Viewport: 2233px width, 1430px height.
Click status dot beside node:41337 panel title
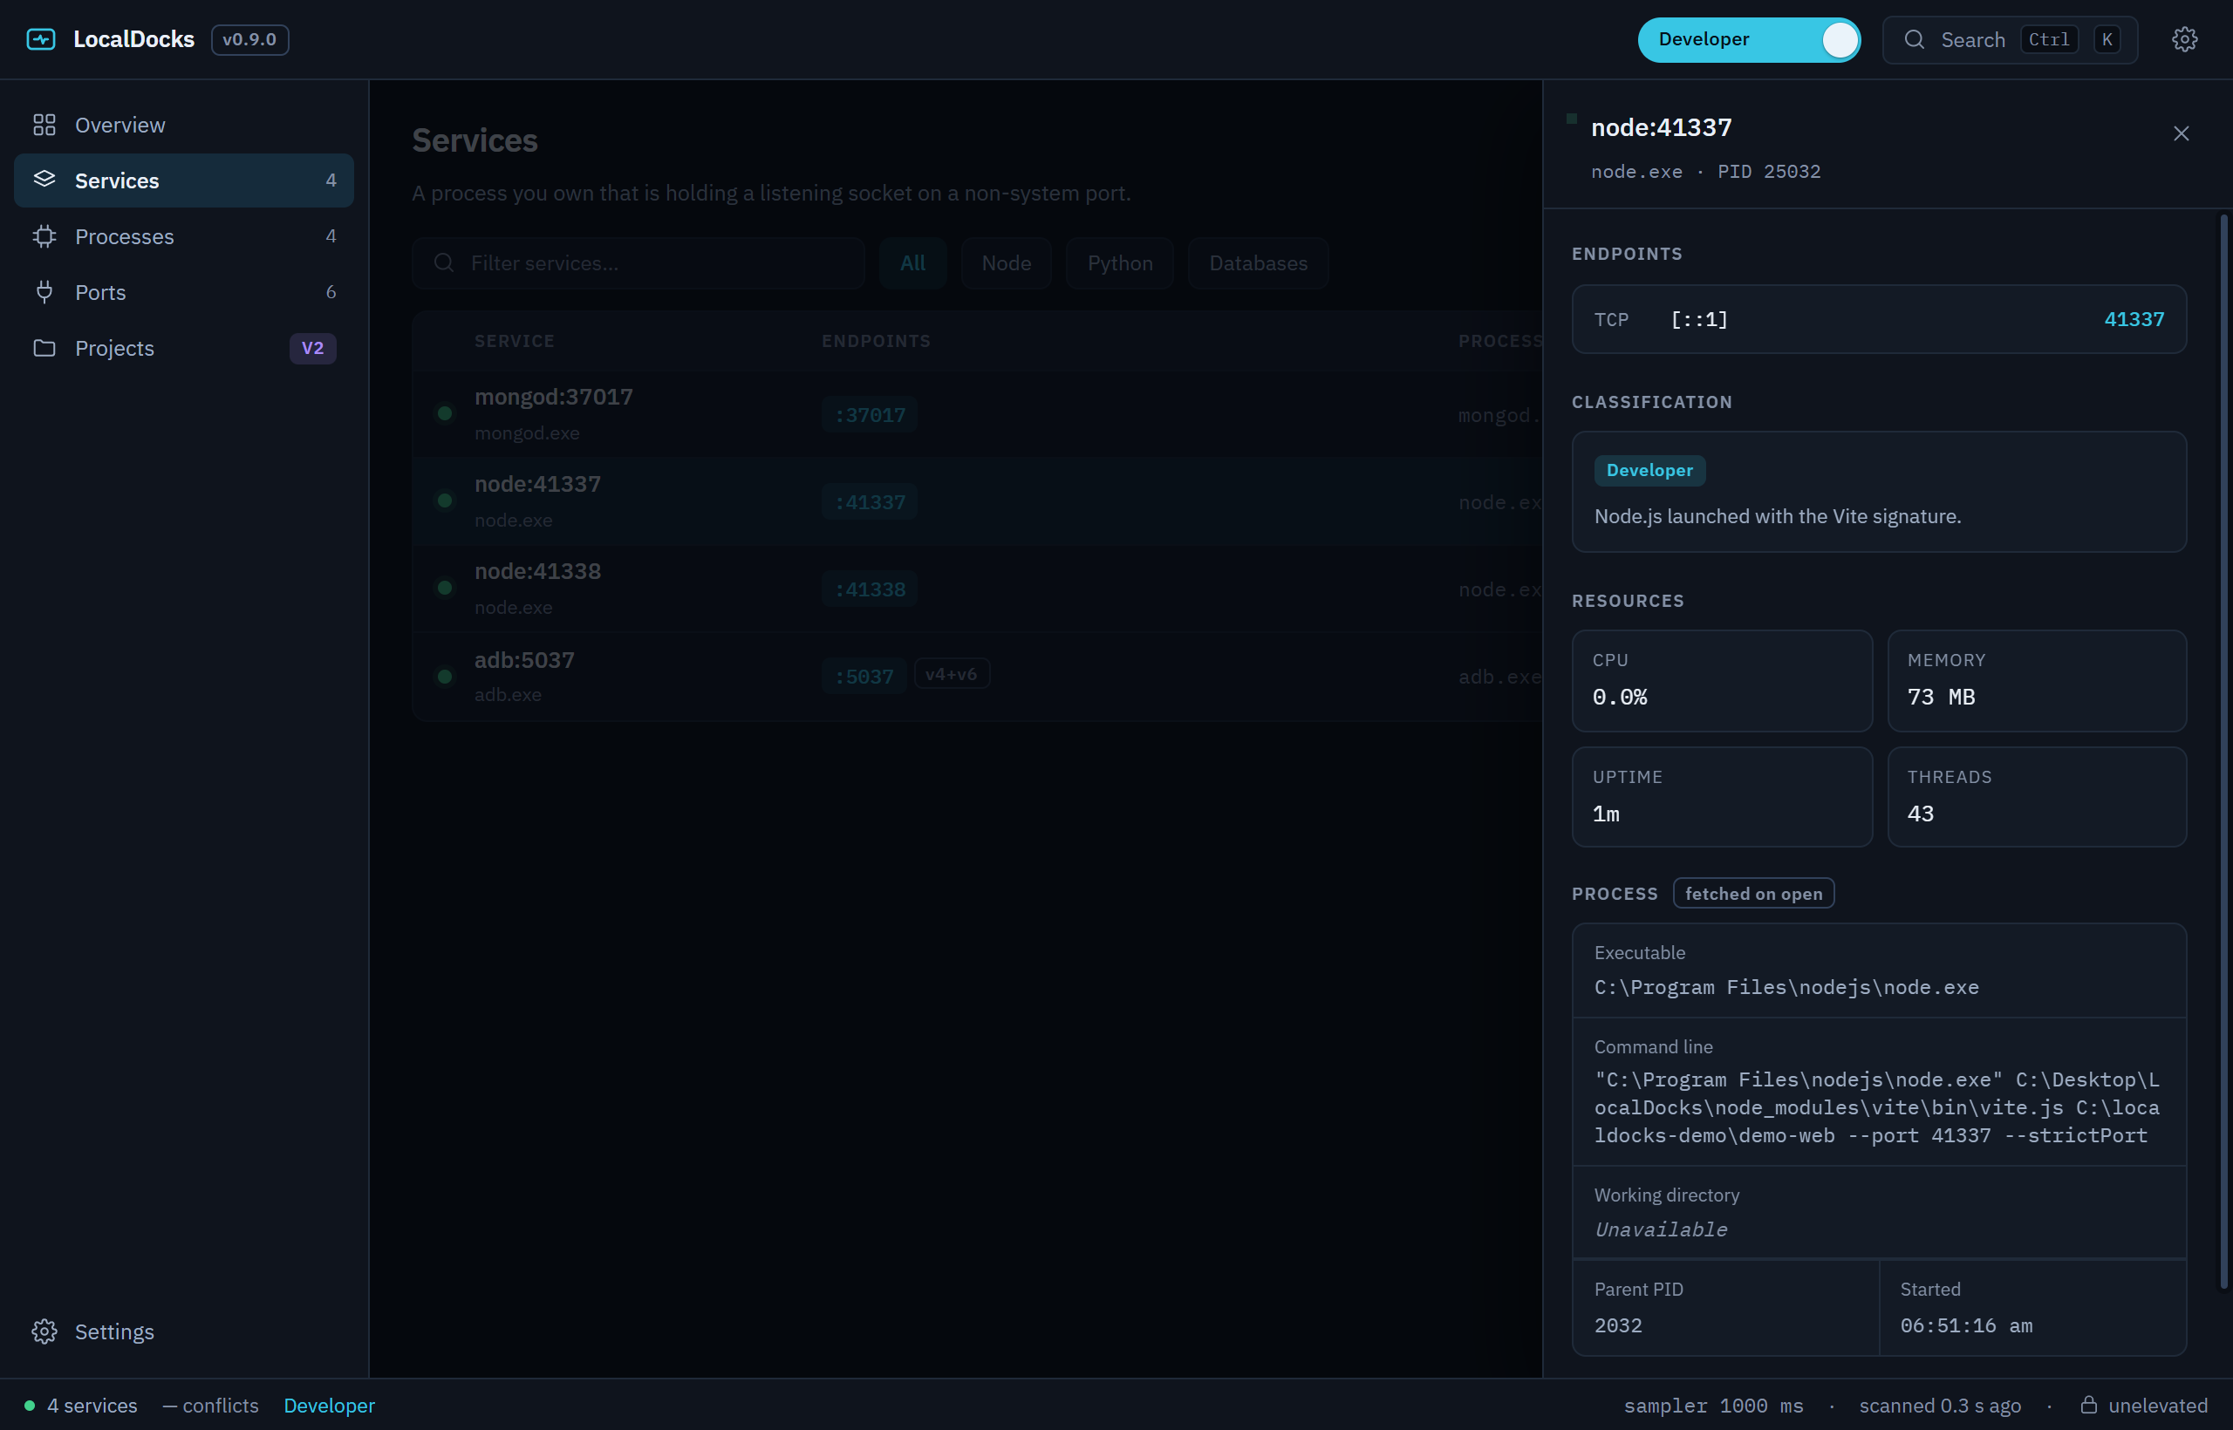pos(1572,119)
